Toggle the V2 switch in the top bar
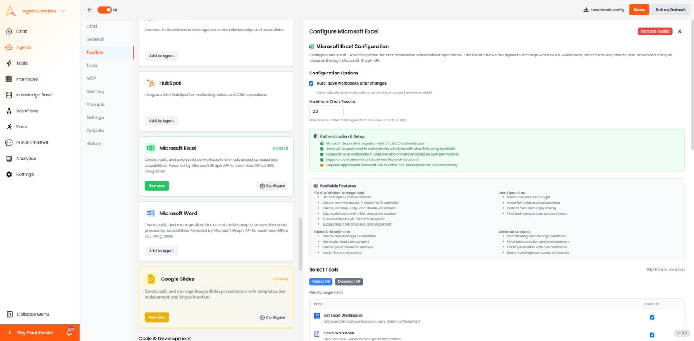Image resolution: width=694 pixels, height=341 pixels. [105, 10]
